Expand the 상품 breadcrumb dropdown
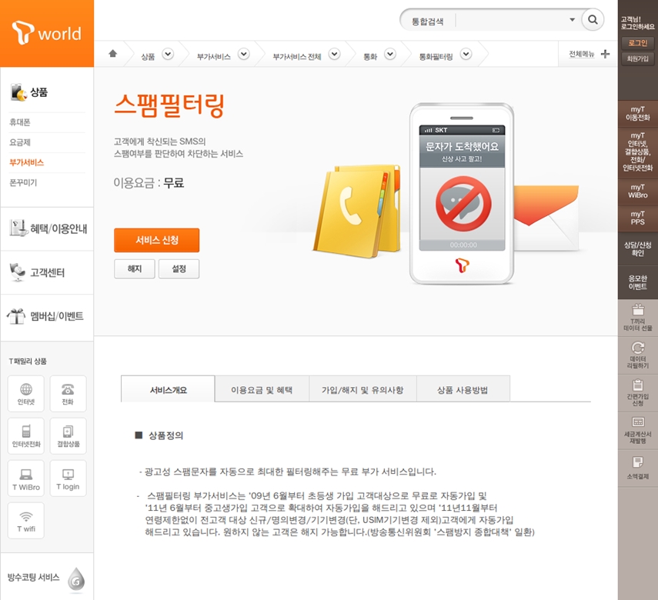This screenshot has width=658, height=600. (x=168, y=54)
